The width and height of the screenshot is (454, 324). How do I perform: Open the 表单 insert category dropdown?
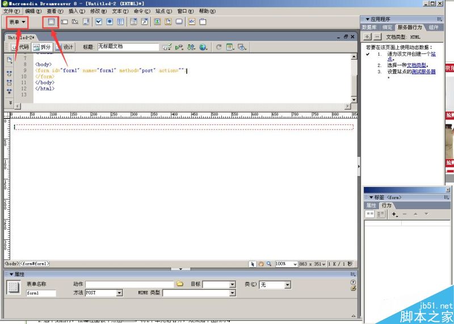tap(18, 22)
